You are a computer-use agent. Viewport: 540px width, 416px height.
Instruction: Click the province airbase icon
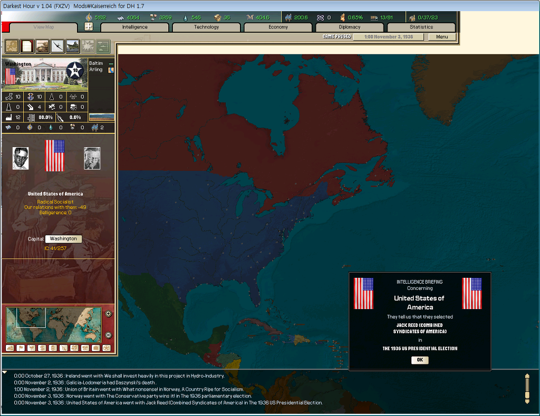(9, 97)
